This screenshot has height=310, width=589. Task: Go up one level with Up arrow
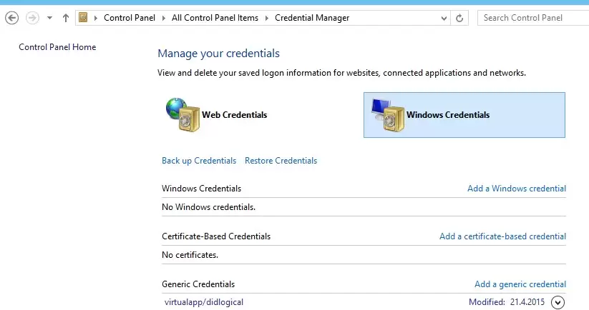(x=66, y=18)
